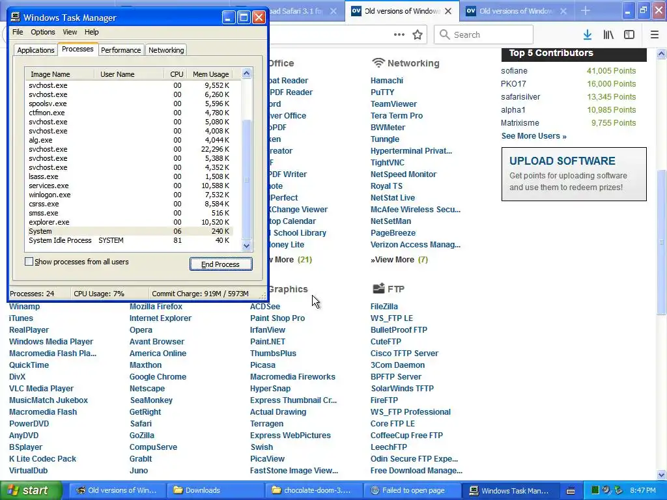Open the VLC Media Player link
The image size is (667, 500).
[41, 389]
